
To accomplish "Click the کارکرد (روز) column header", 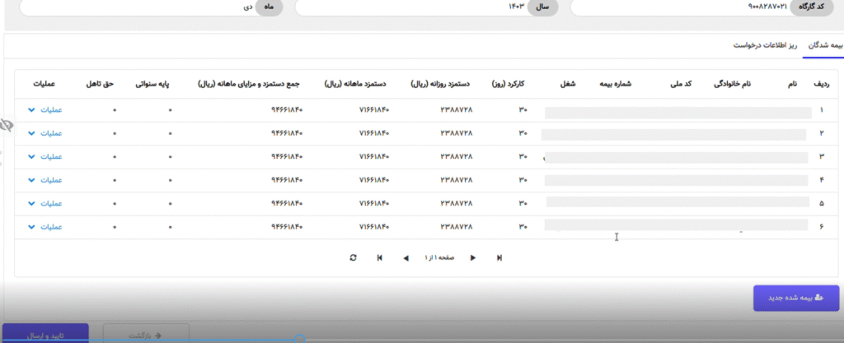I will (x=508, y=84).
